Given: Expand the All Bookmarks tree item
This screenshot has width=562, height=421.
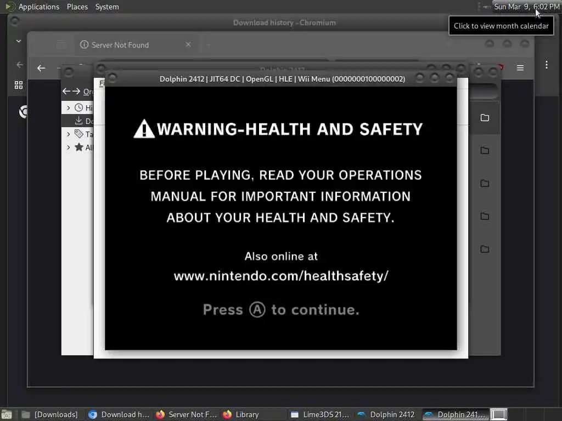Looking at the screenshot, I should point(69,147).
